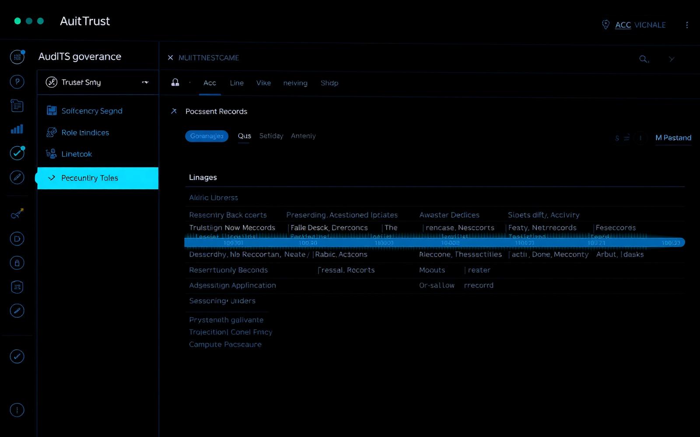This screenshot has width=700, height=437.
Task: Click Falle Desck, Drerconcs cell
Action: click(x=329, y=228)
